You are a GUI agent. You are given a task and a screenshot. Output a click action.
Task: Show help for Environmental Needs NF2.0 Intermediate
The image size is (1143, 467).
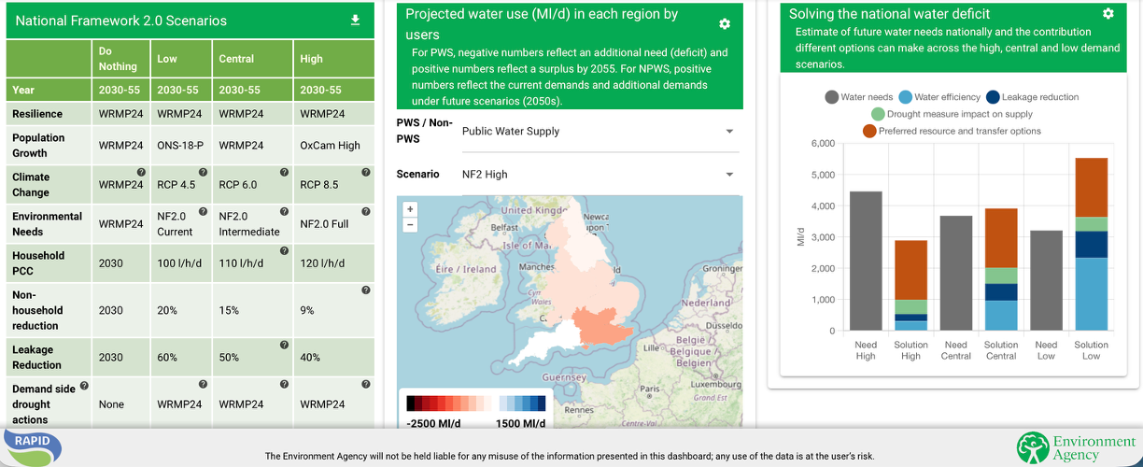[284, 212]
